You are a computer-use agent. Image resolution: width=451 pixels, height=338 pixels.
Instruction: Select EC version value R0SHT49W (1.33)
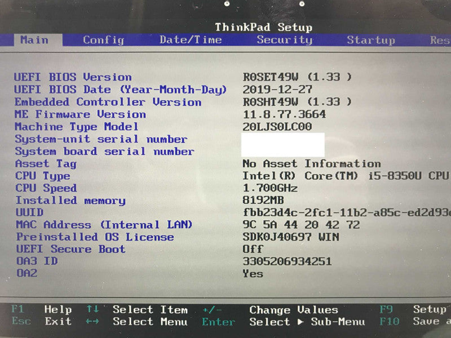click(x=297, y=102)
